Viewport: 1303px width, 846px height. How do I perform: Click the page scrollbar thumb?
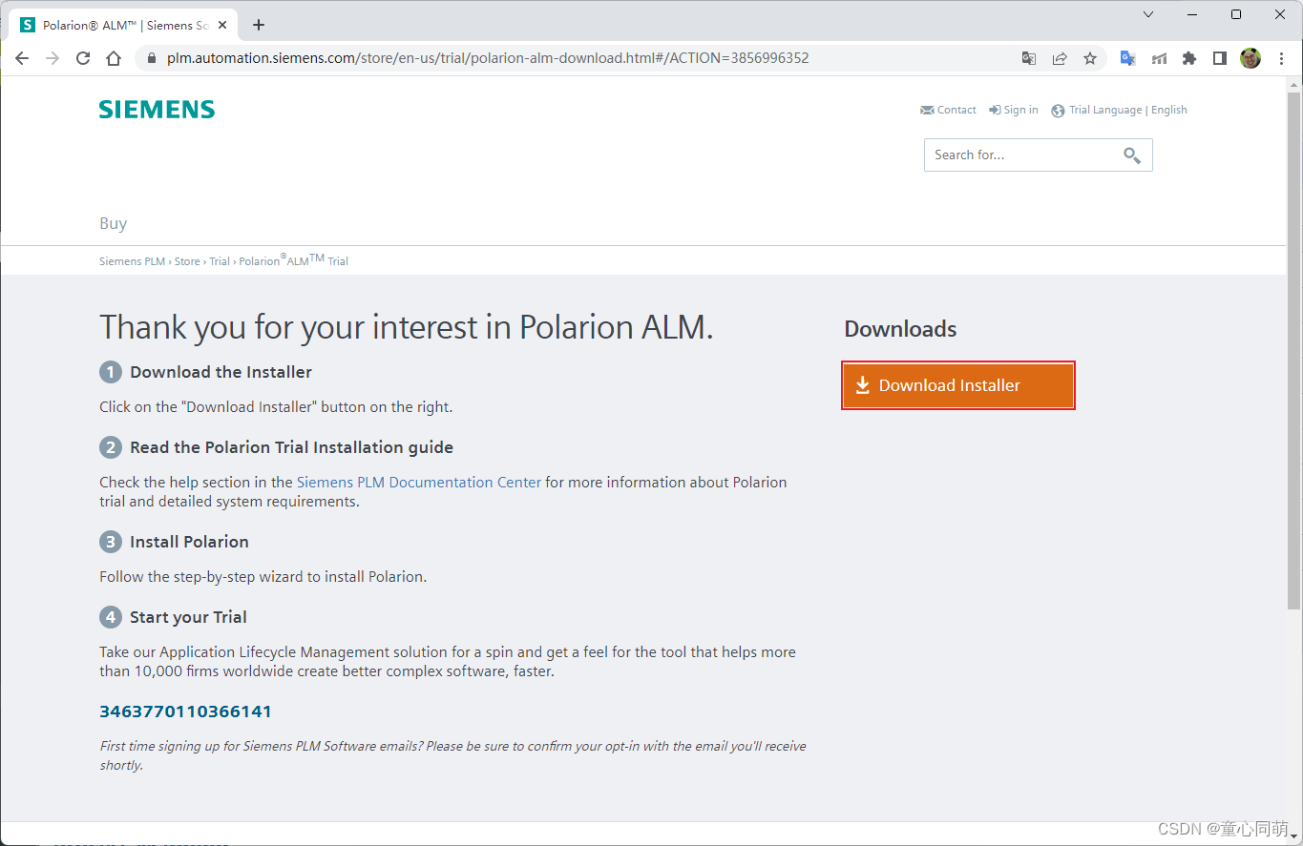click(x=1293, y=350)
